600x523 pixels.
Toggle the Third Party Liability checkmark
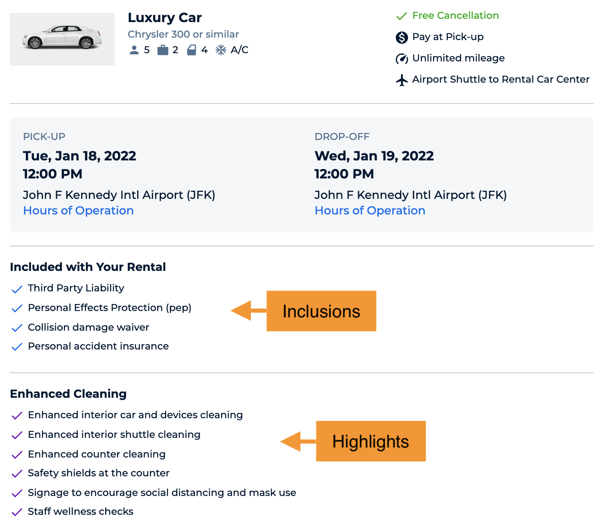[x=17, y=289]
